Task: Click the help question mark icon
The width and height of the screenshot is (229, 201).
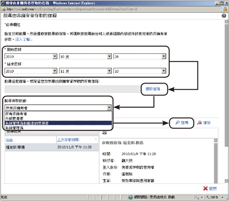Action: pos(224,16)
